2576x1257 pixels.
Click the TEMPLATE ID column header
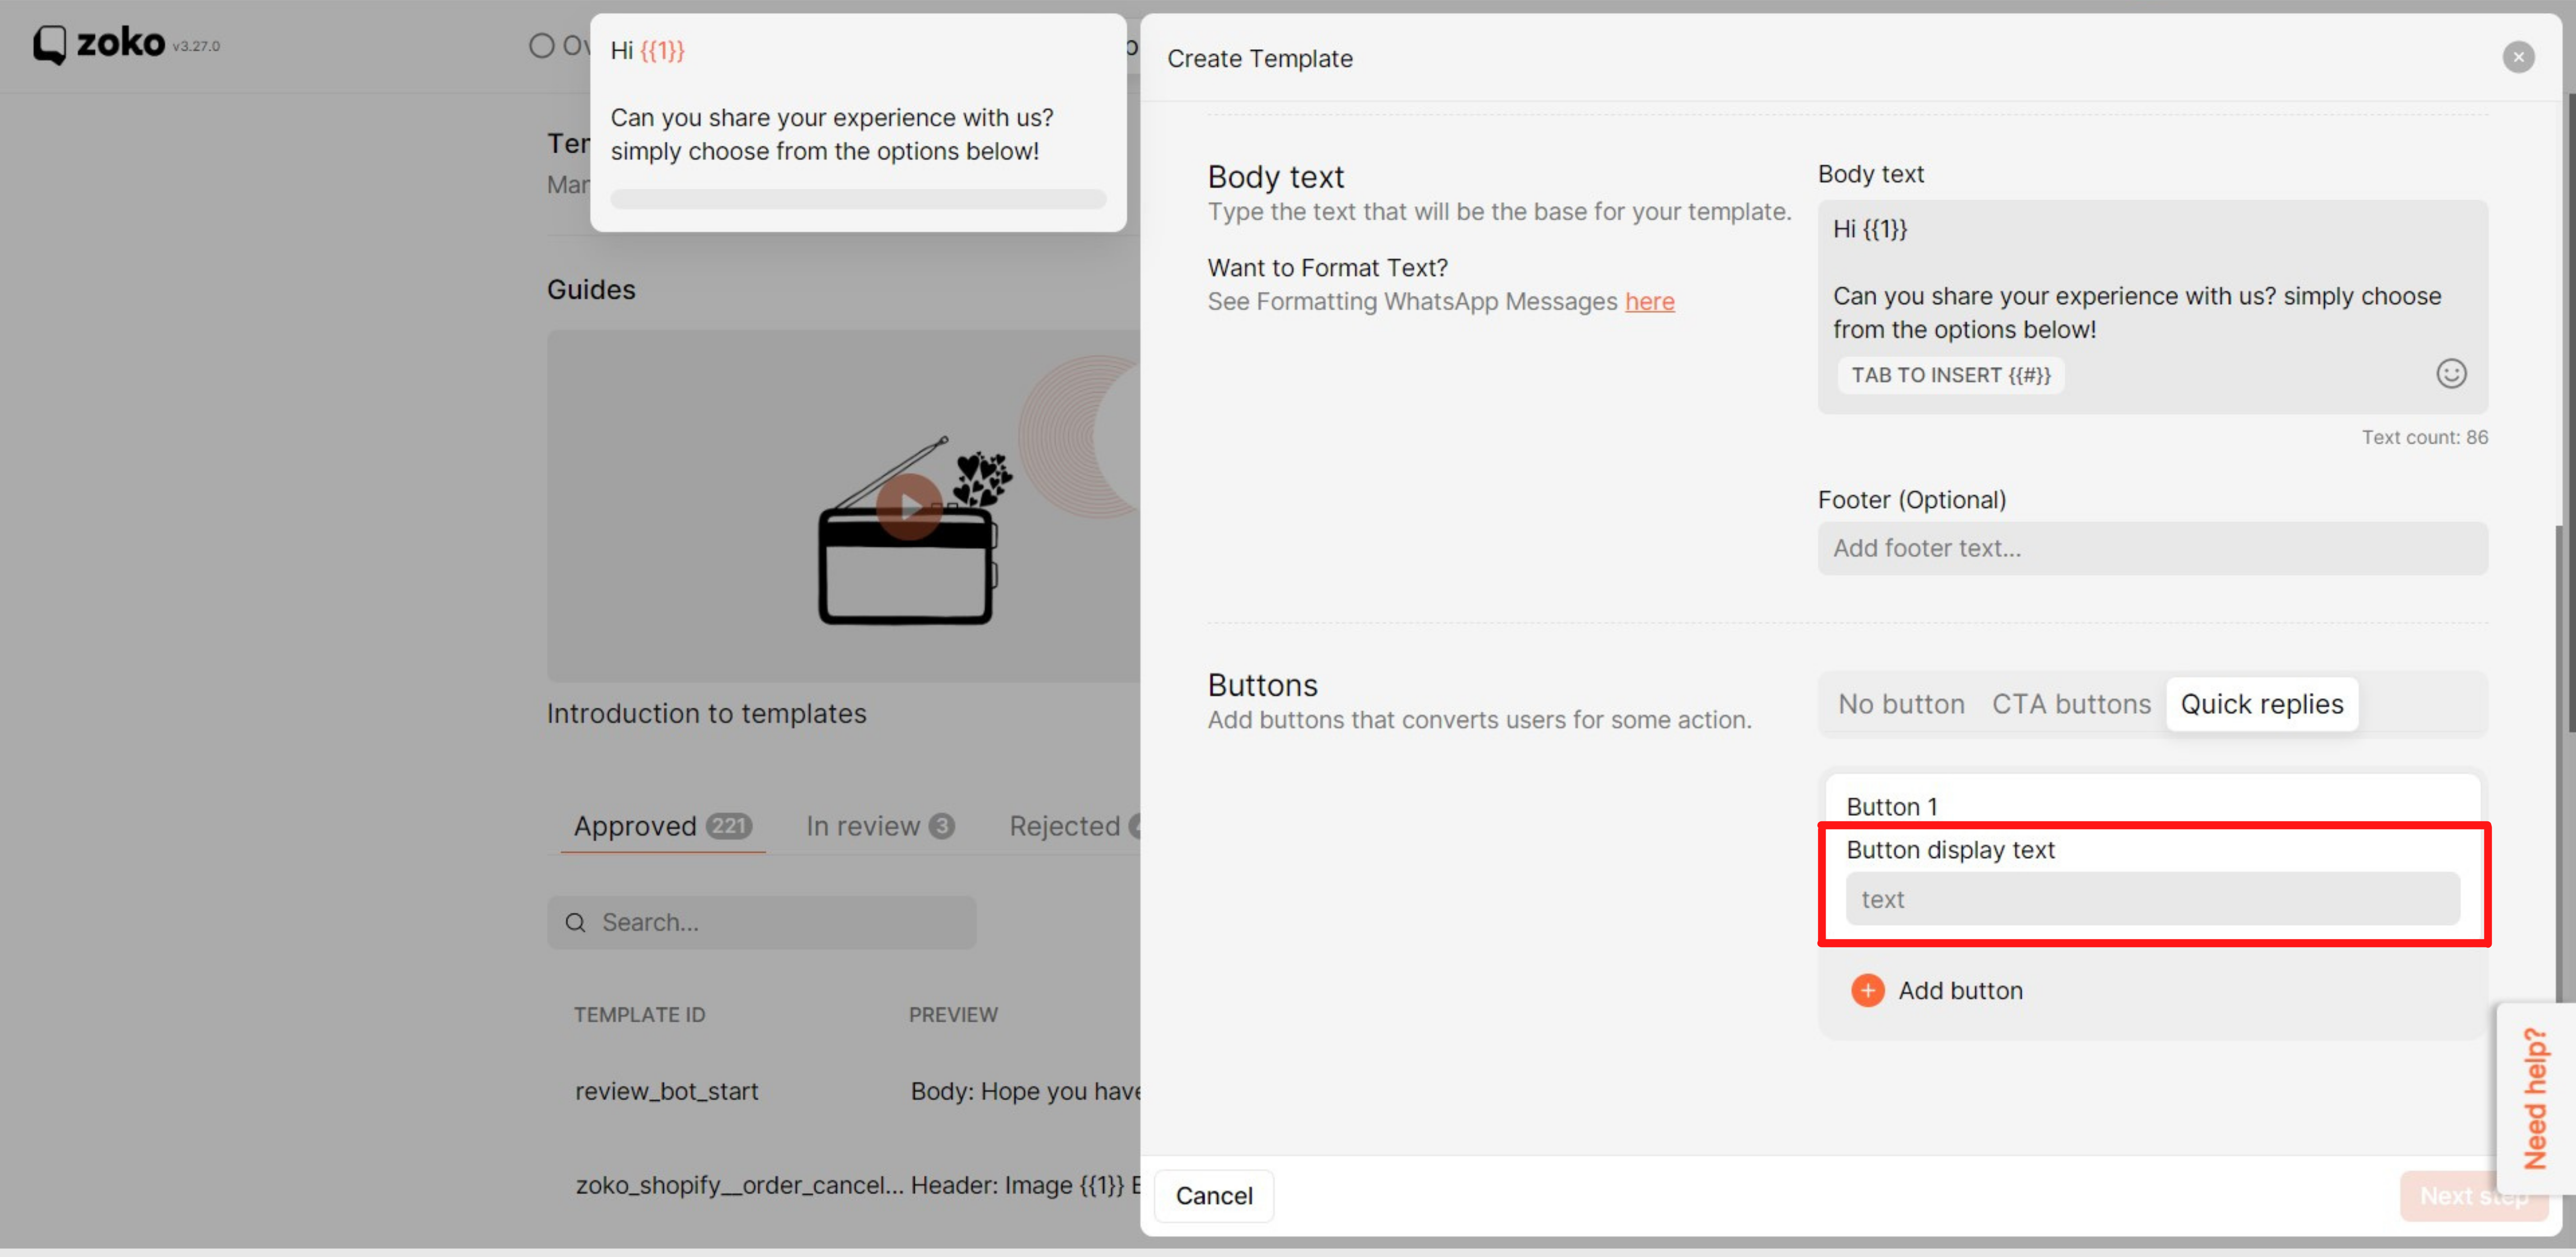click(639, 1014)
